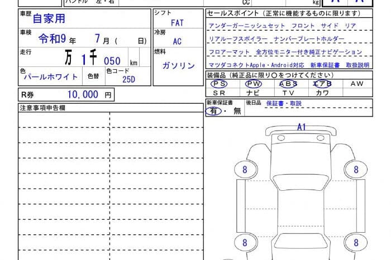Image resolution: width=391 pixels, height=260 pixels.
Task: Click the top-left tire circle marked 8
Action: [x=245, y=170]
